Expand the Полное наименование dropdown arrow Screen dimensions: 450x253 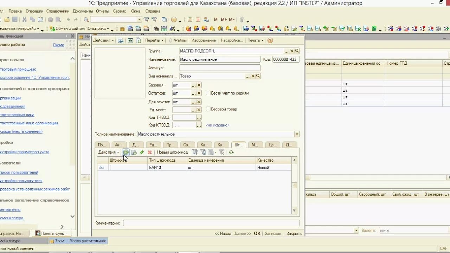click(x=297, y=134)
